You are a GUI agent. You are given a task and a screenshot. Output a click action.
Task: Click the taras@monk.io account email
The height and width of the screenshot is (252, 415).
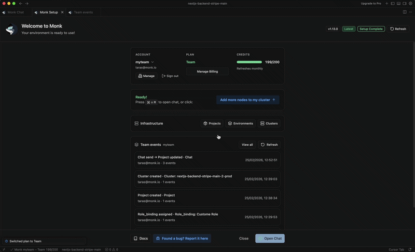pyautogui.click(x=146, y=68)
